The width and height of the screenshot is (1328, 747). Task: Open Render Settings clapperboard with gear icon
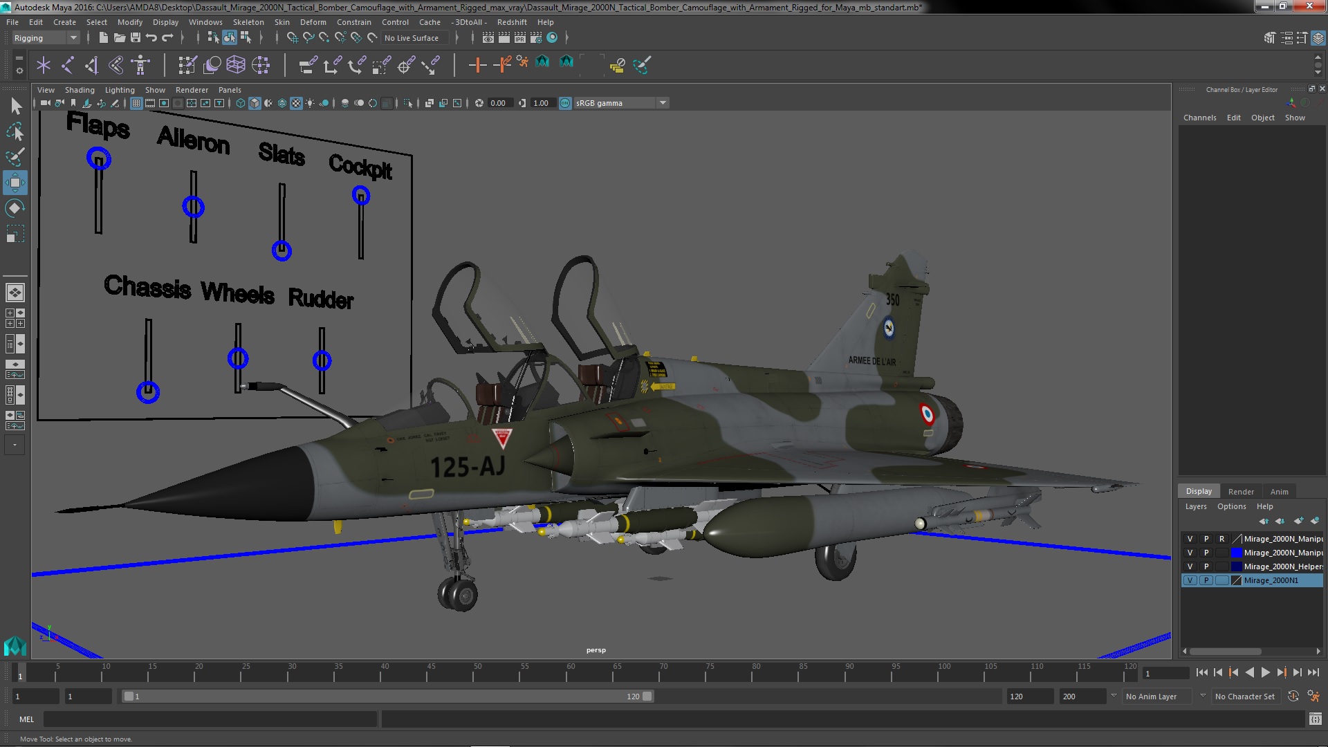pyautogui.click(x=536, y=37)
